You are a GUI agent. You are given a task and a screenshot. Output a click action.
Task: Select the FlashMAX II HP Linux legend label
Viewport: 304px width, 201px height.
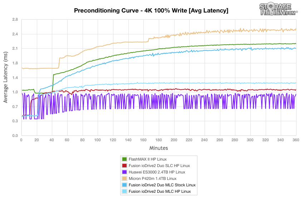pos(148,159)
